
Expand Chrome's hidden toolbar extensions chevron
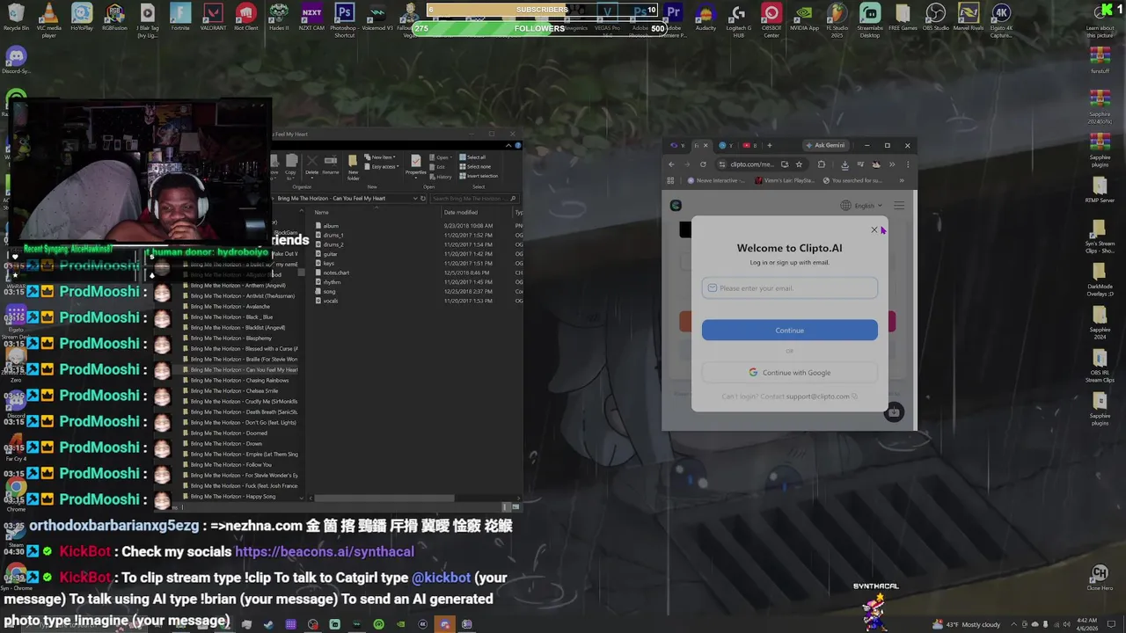pyautogui.click(x=891, y=164)
